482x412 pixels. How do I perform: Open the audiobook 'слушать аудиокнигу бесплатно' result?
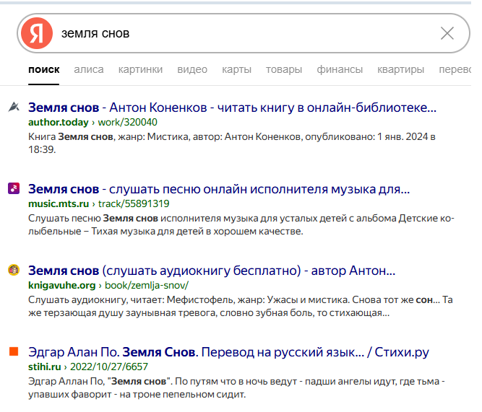211,271
